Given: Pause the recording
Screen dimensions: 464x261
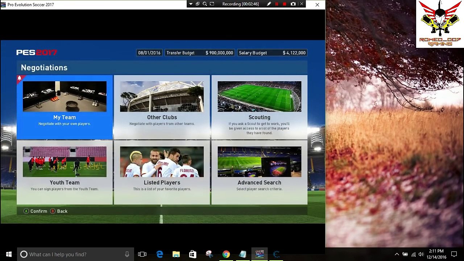Looking at the screenshot, I should (x=277, y=4).
